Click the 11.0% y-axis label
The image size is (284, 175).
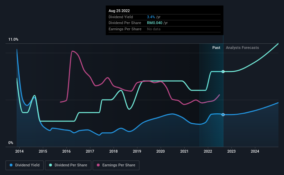[13, 40]
